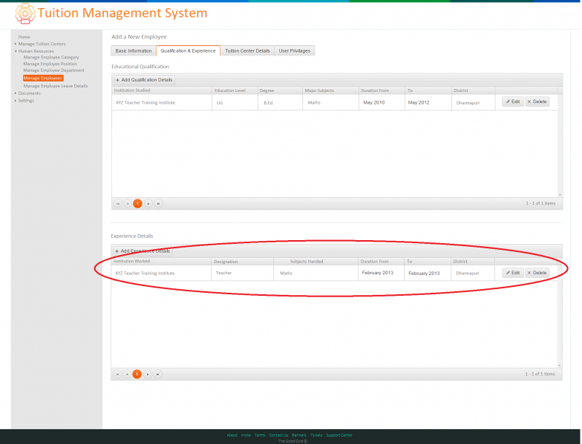Go to last page in Experience Details pager
Viewport: 582px width, 444px height.
[x=157, y=374]
